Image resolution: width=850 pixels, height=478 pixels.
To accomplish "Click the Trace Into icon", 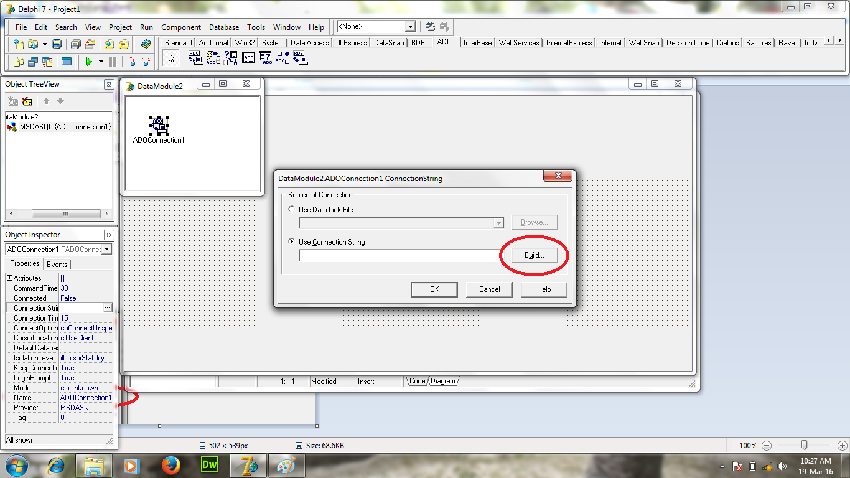I will click(132, 62).
